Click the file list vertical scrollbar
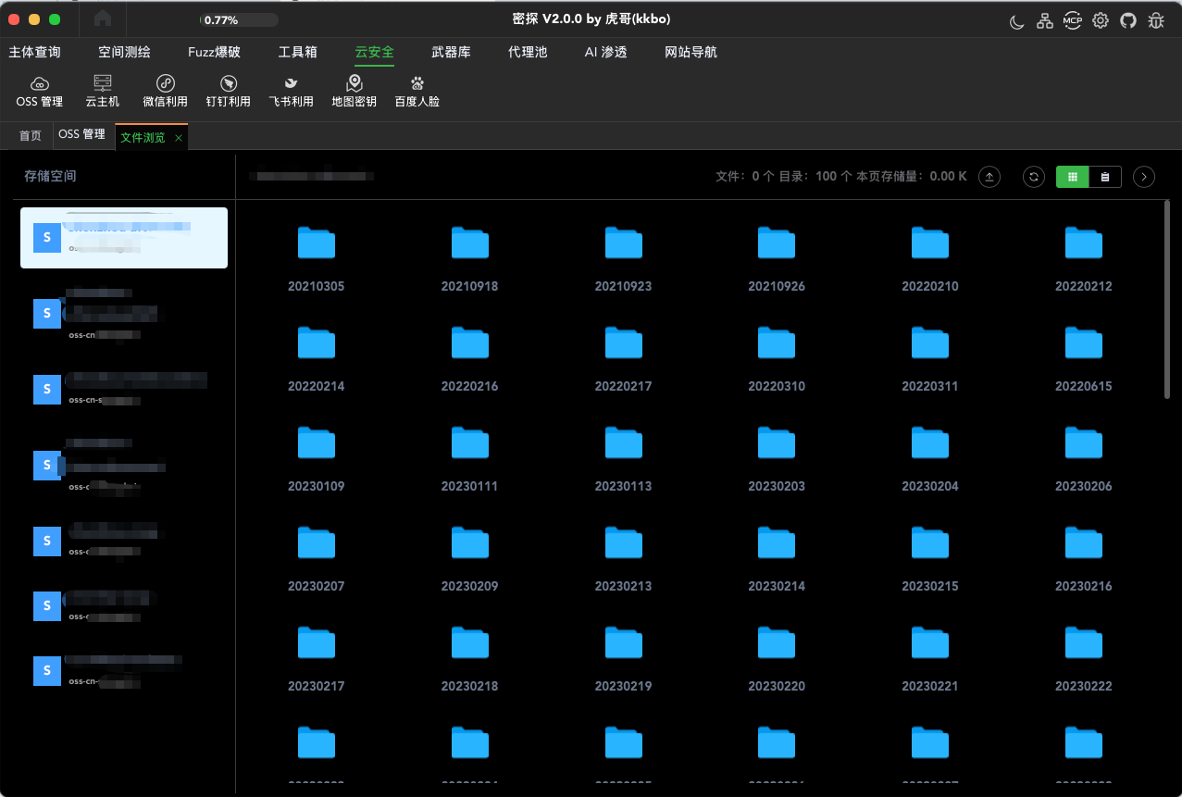Screen dimensions: 1182x797 [1167, 300]
